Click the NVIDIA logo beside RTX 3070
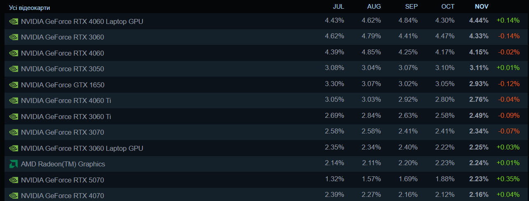 [14, 132]
